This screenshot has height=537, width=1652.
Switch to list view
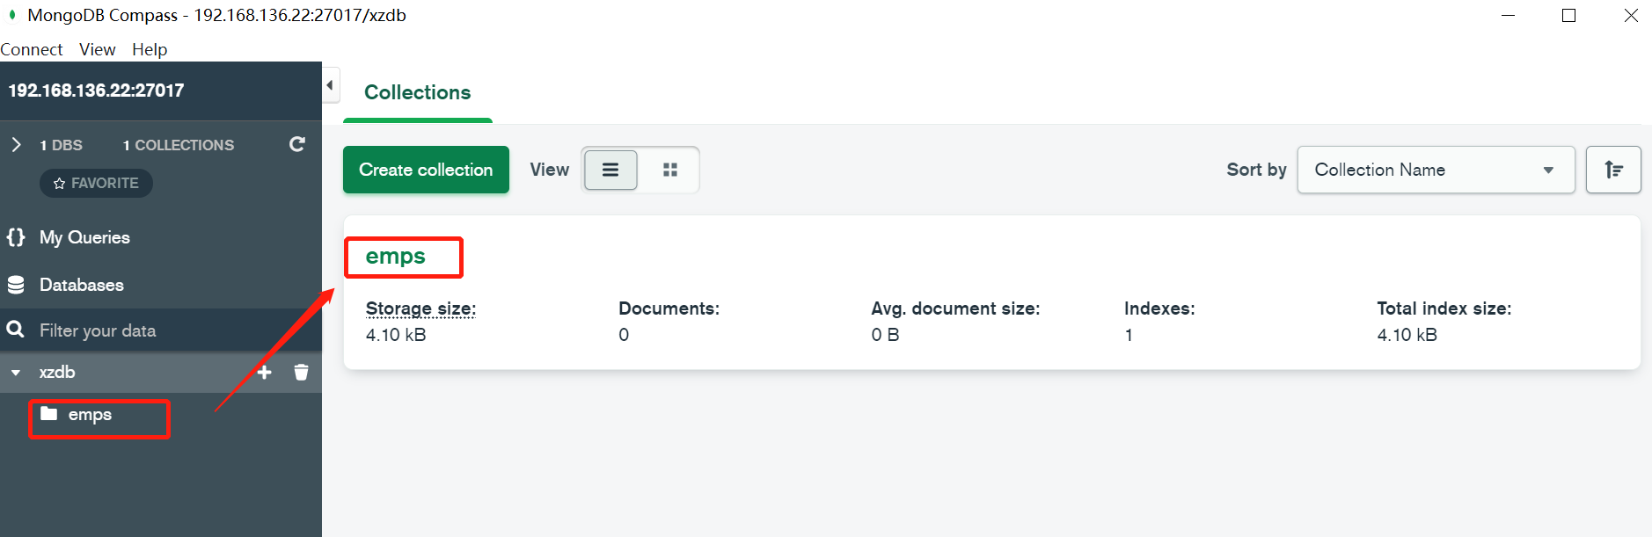610,170
